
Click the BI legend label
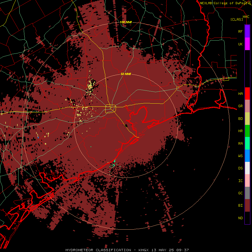click(x=240, y=206)
